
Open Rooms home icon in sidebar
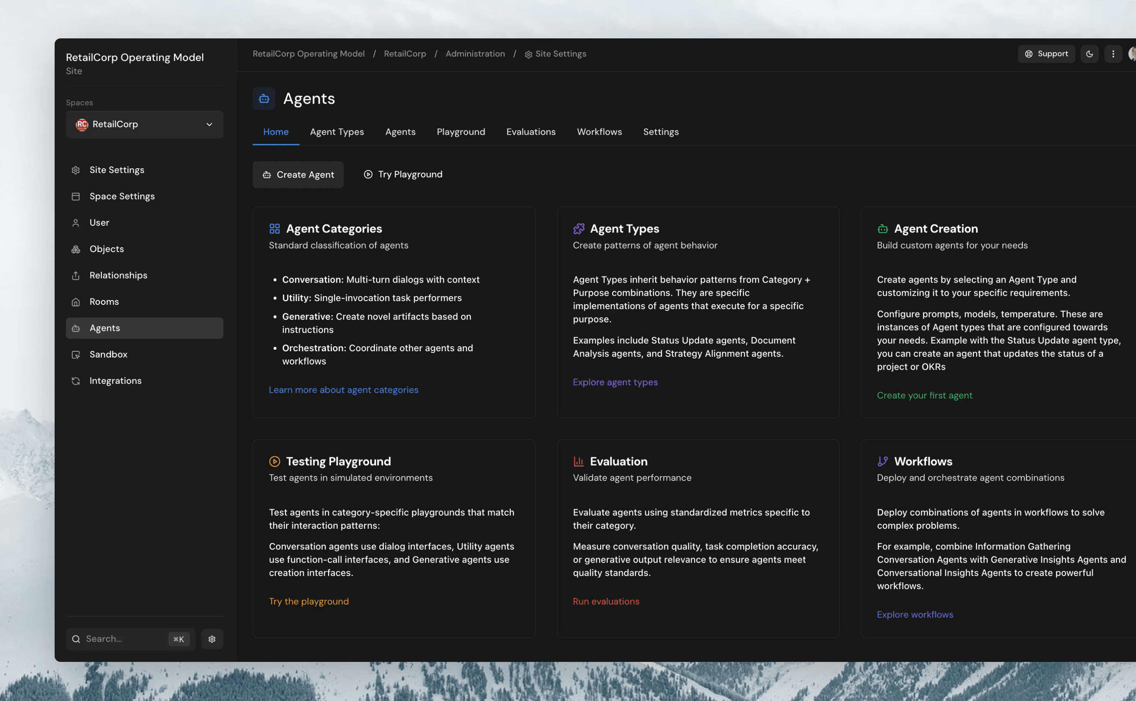76,302
